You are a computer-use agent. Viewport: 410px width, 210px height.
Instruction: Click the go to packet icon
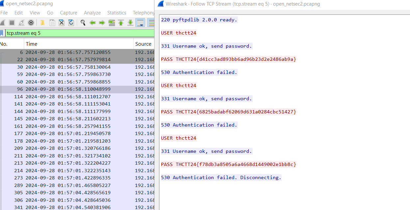(x=112, y=23)
